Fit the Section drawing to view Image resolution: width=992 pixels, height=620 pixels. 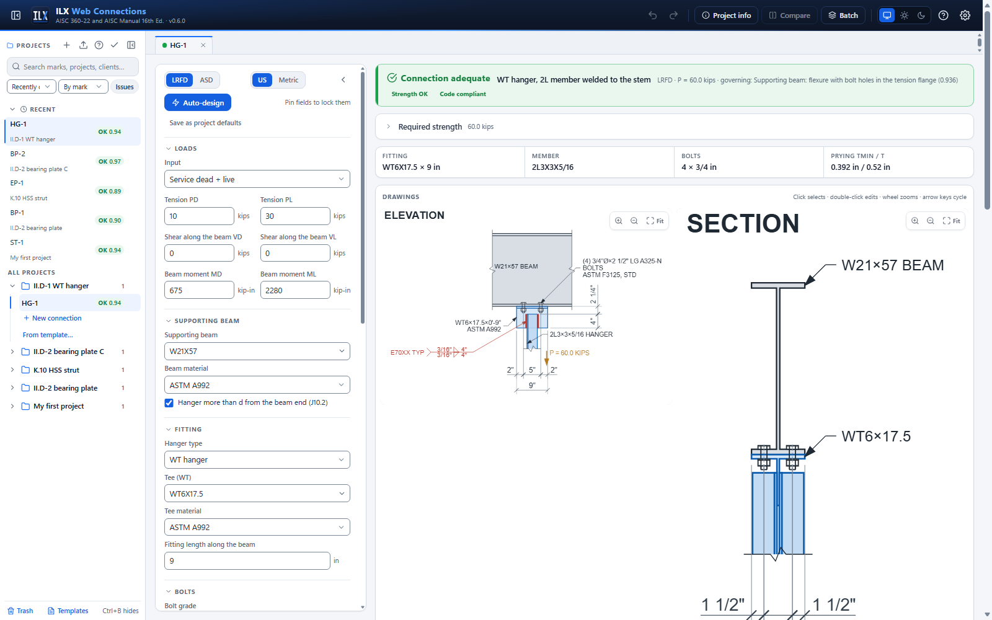(x=952, y=221)
